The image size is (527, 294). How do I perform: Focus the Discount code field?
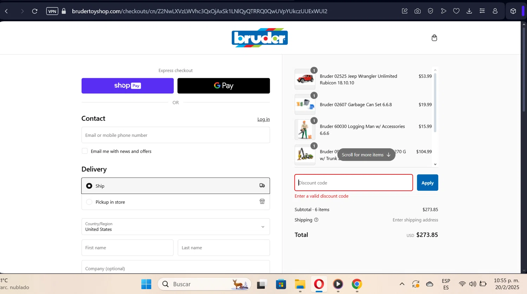point(353,183)
